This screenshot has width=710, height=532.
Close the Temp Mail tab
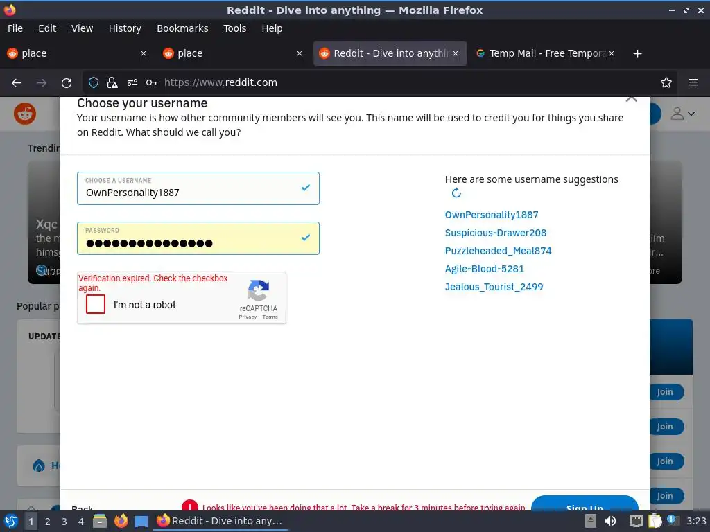612,54
